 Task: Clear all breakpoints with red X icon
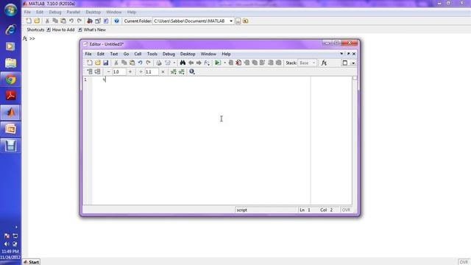238,63
